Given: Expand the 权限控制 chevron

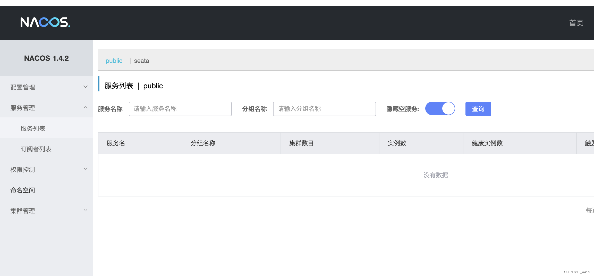Looking at the screenshot, I should (x=86, y=169).
